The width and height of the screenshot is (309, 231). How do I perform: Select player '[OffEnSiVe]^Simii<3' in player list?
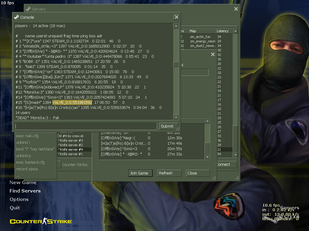point(152,149)
